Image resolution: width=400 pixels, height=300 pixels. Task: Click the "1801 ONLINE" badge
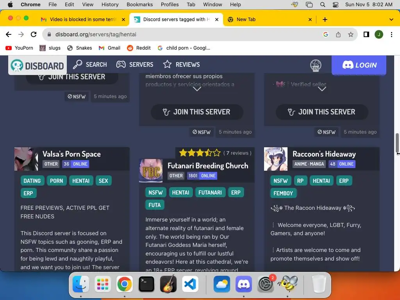(202, 176)
